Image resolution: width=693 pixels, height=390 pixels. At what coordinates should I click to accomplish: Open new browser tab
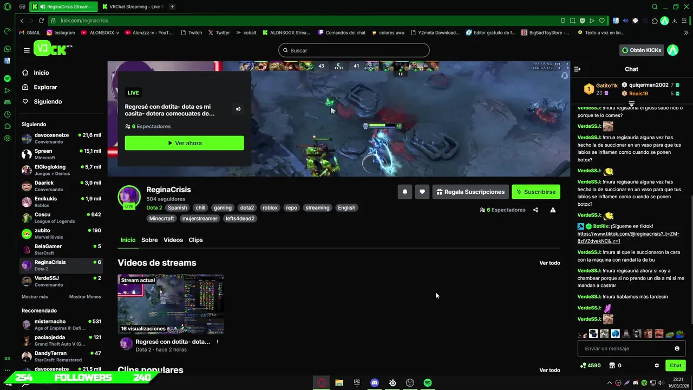coord(172,6)
